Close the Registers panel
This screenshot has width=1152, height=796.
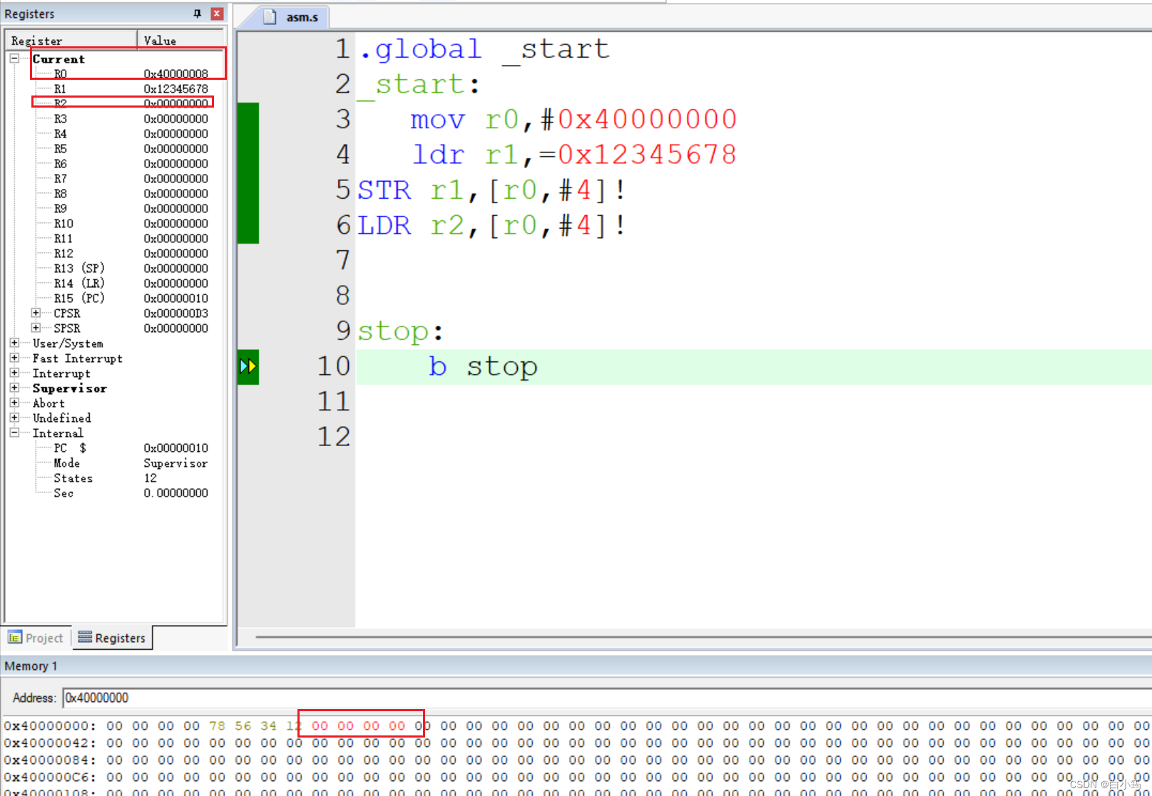(217, 14)
